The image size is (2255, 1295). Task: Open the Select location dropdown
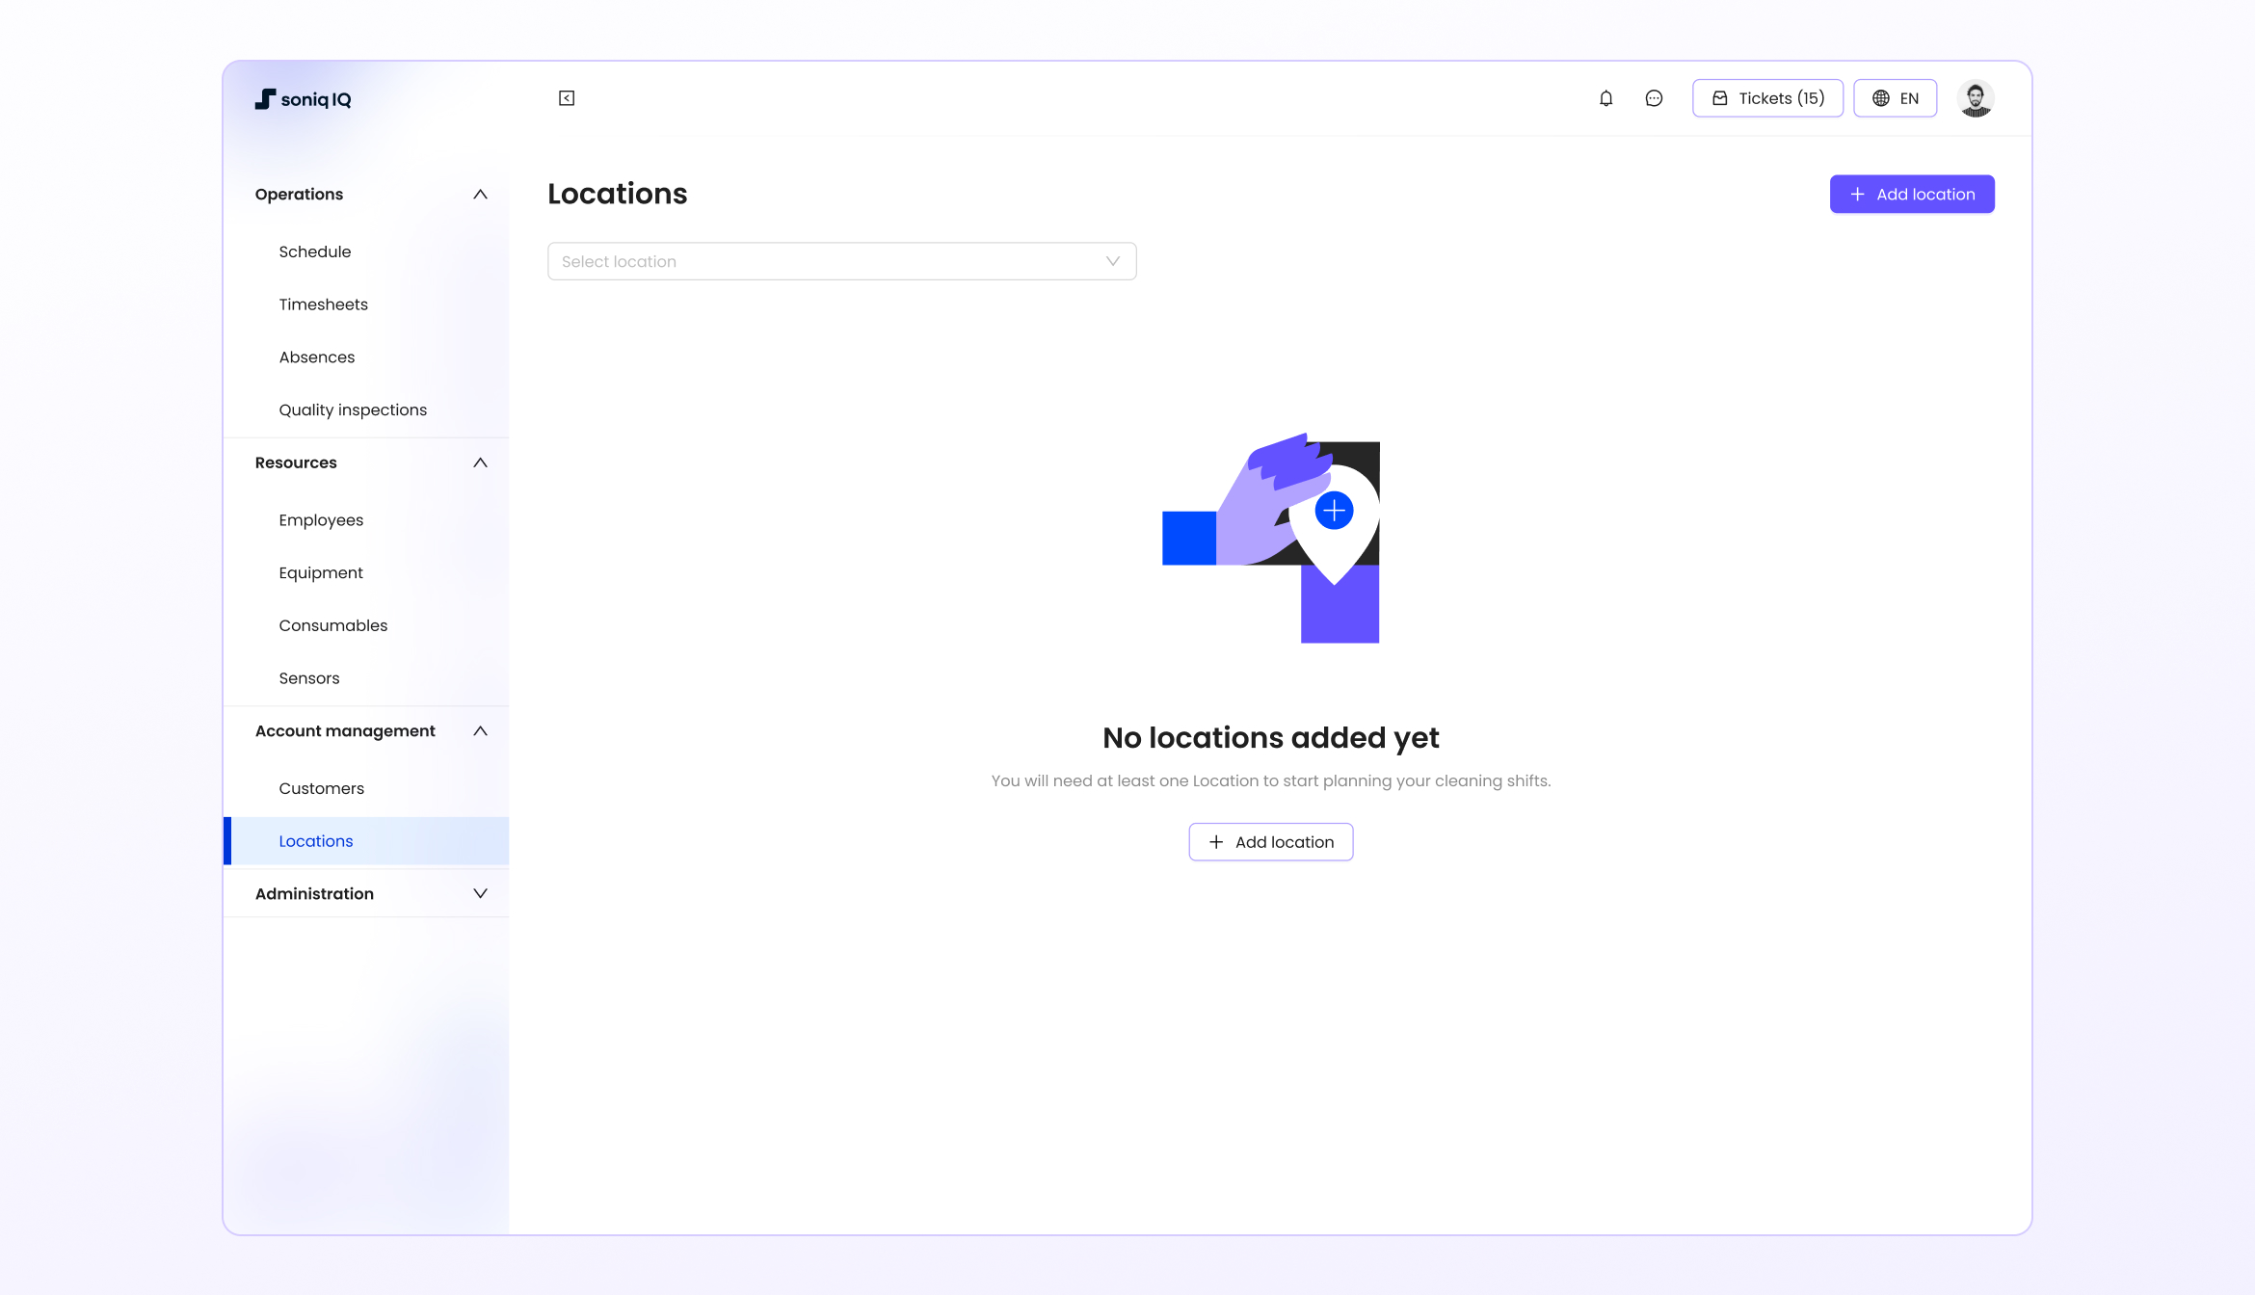point(841,261)
